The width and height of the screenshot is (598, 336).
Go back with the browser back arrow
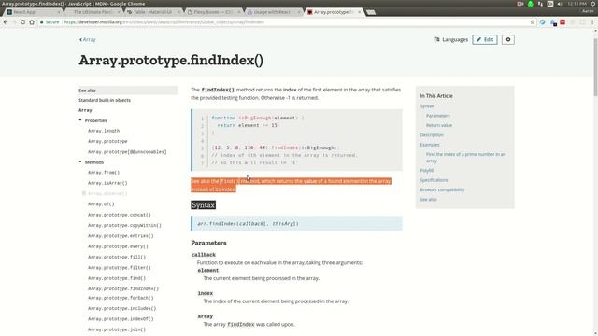(x=6, y=22)
